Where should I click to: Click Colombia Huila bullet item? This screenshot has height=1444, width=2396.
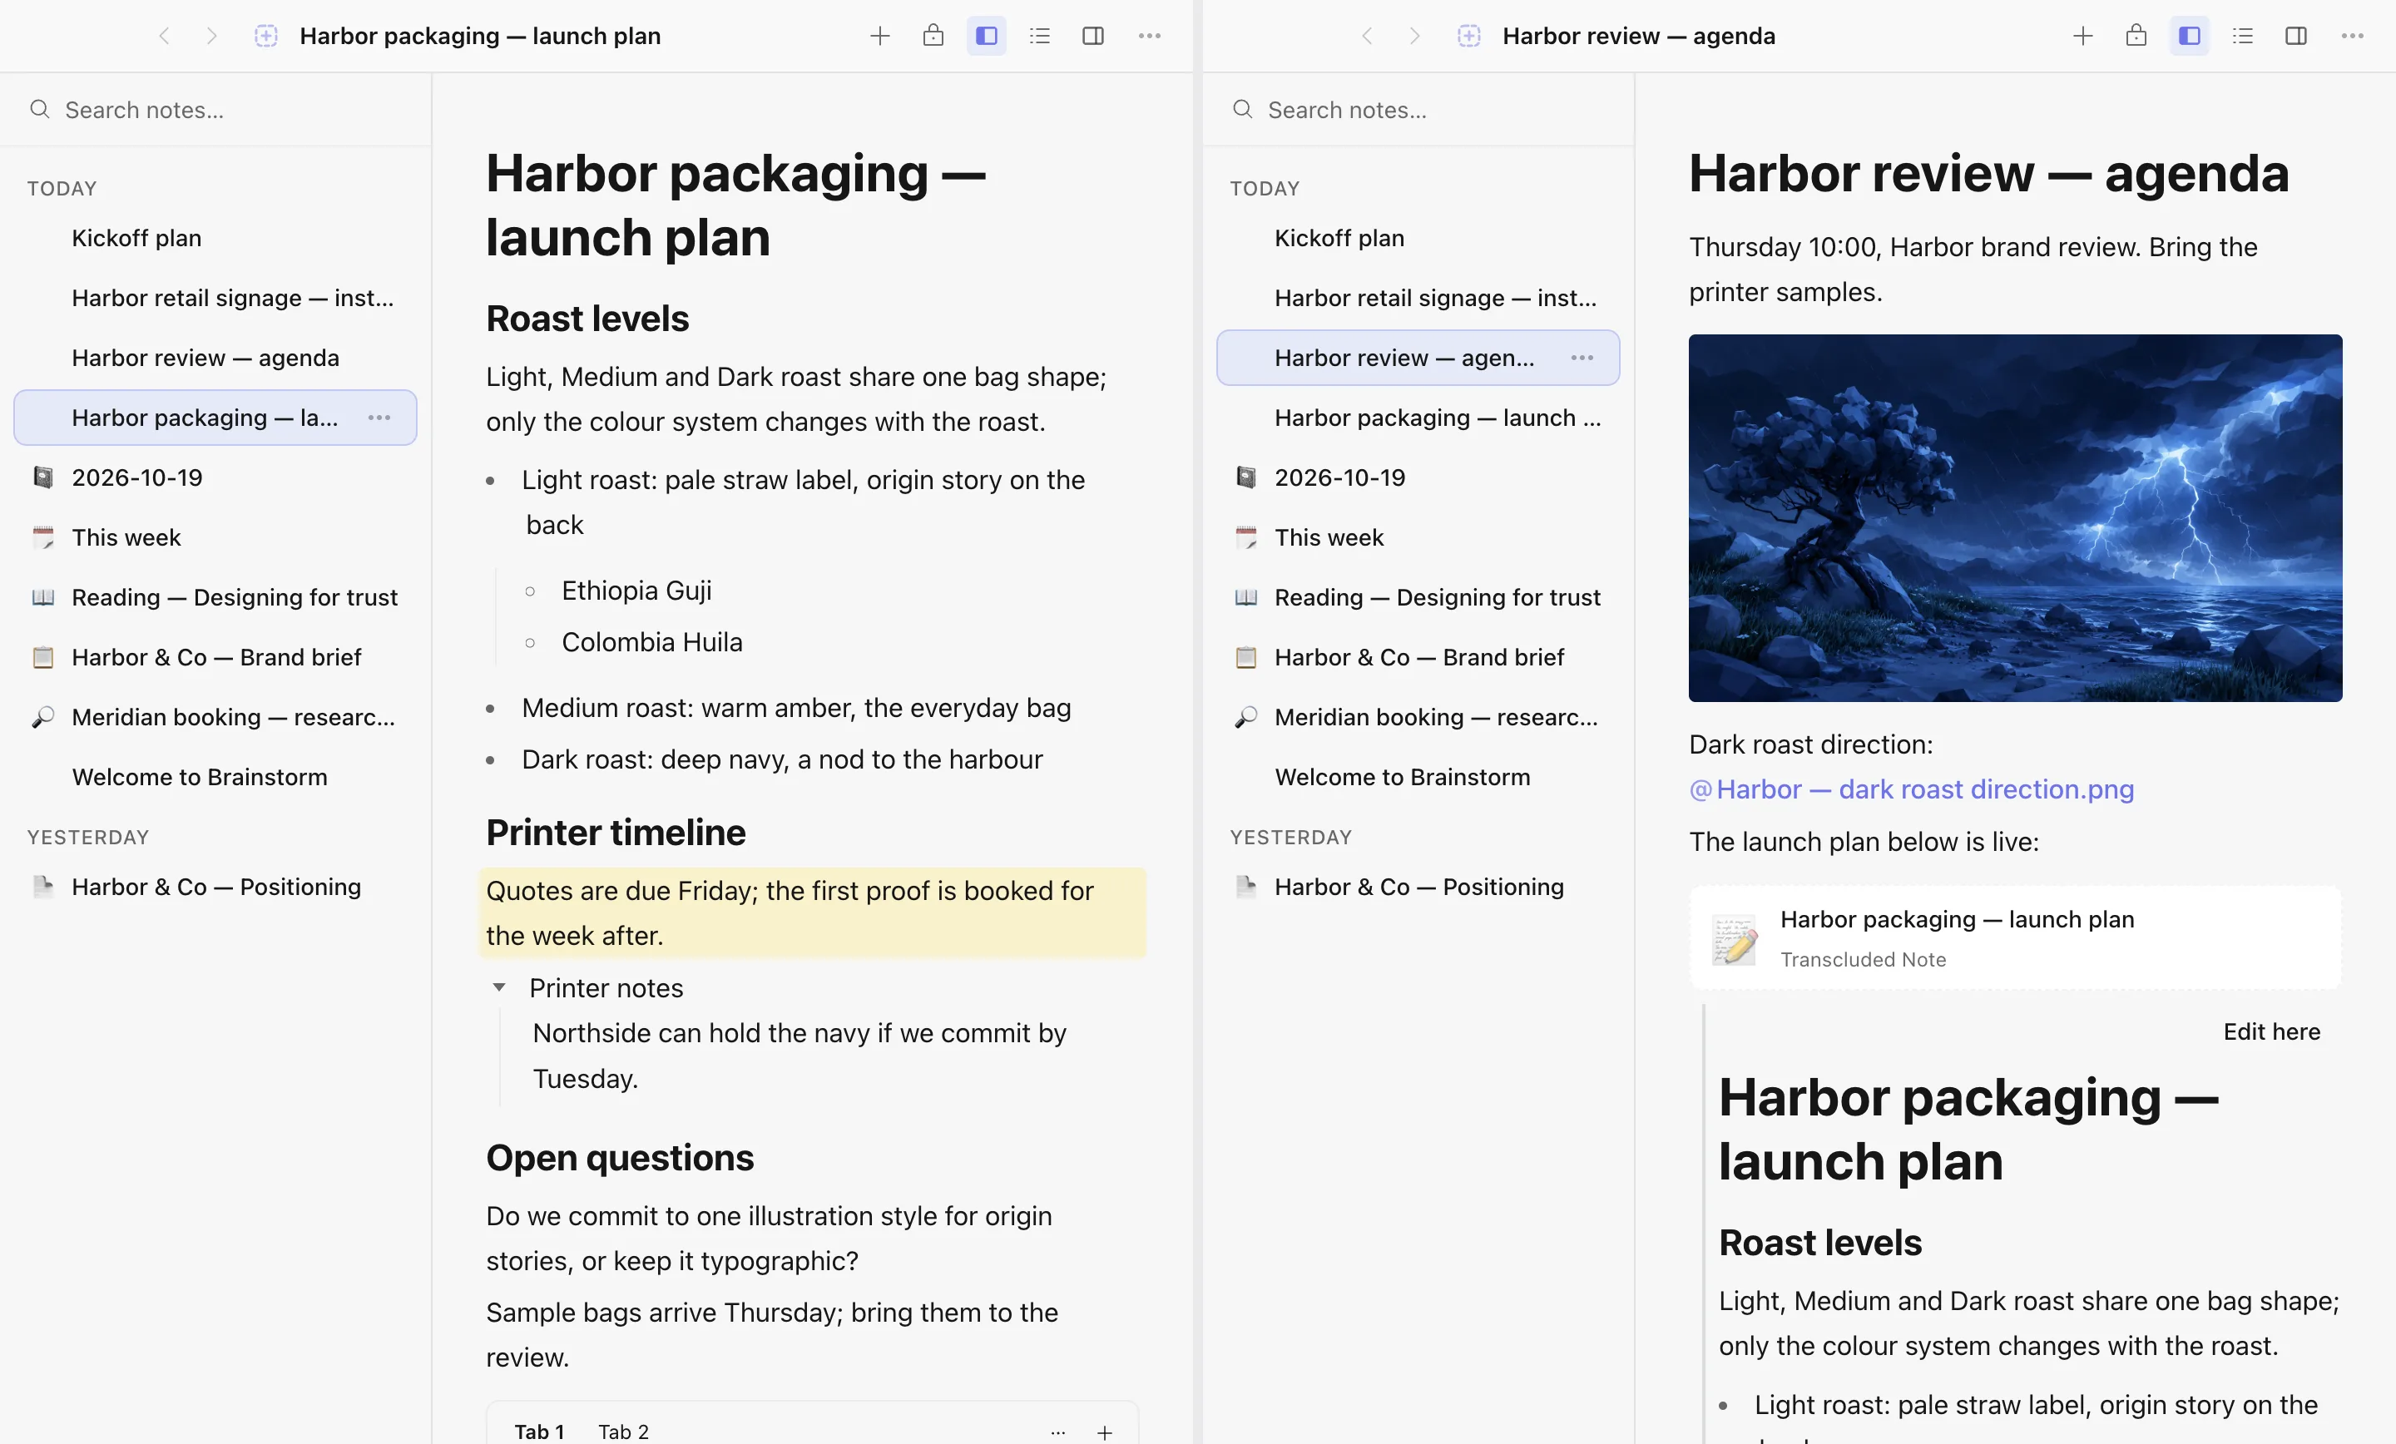tap(651, 642)
